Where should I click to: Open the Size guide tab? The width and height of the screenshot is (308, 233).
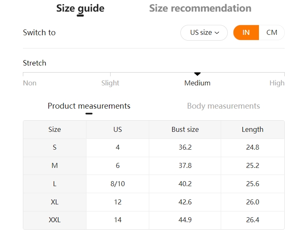[80, 8]
